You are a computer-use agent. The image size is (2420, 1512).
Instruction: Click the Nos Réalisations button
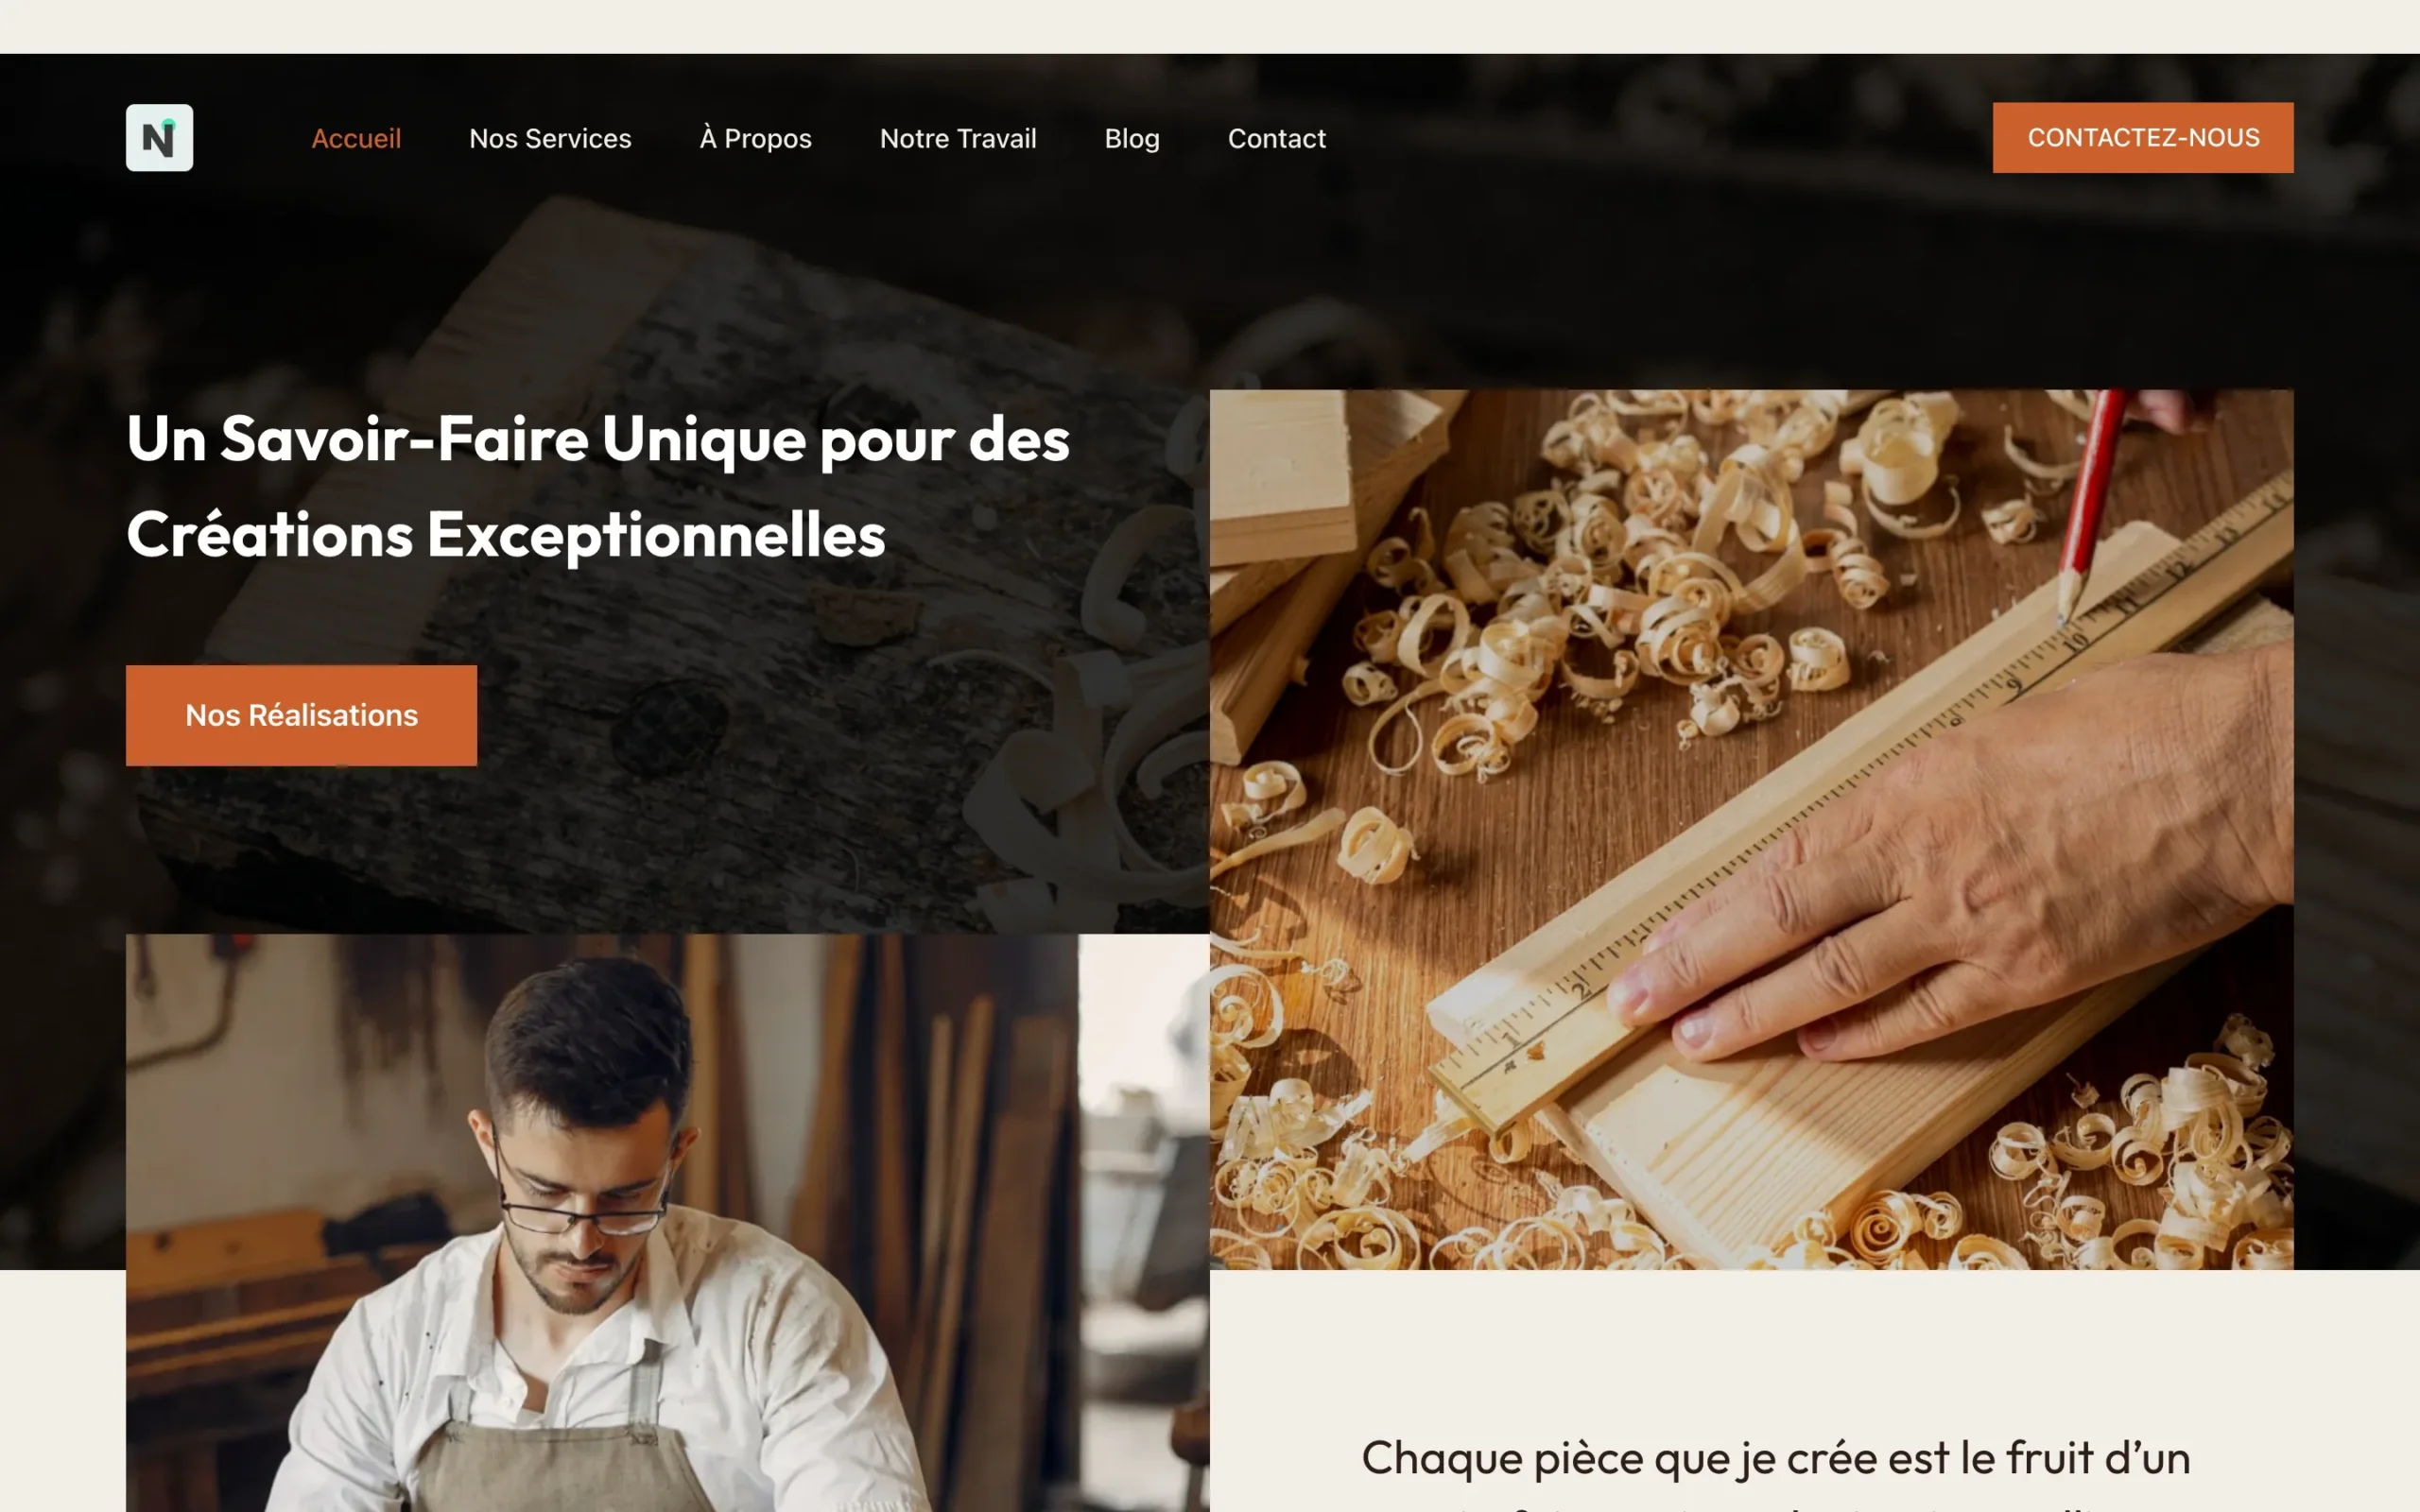[x=301, y=715]
